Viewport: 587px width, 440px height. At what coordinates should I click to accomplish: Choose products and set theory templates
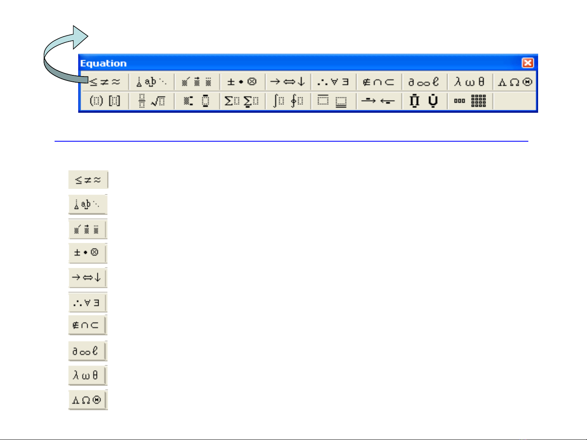(x=424, y=101)
